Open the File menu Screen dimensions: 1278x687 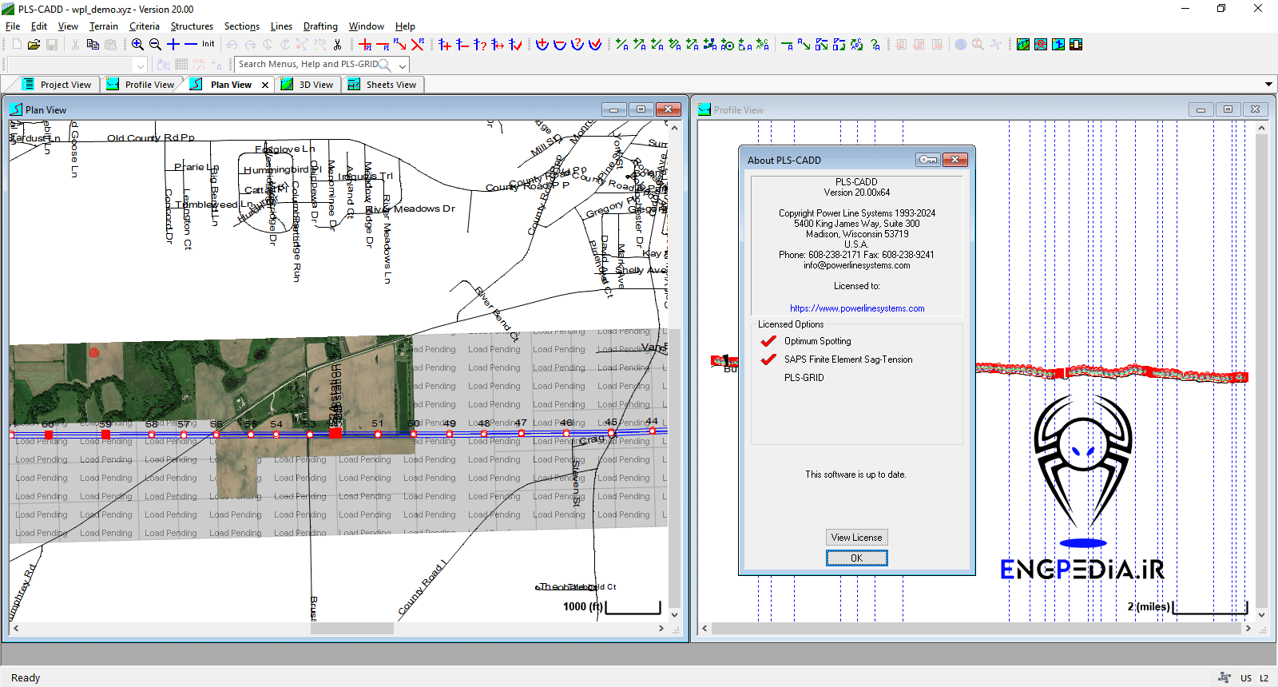click(13, 26)
